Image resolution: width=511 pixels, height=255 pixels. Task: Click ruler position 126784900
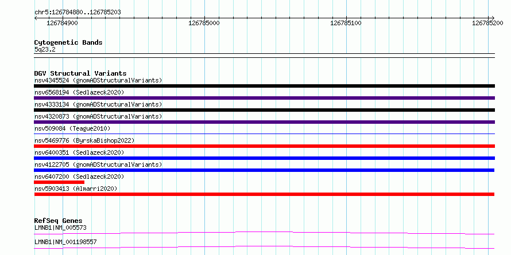pos(62,23)
